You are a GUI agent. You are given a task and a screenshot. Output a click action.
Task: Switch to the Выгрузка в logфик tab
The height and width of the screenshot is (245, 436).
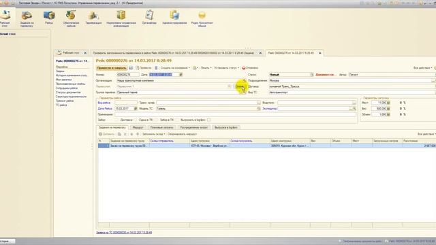pos(225,127)
